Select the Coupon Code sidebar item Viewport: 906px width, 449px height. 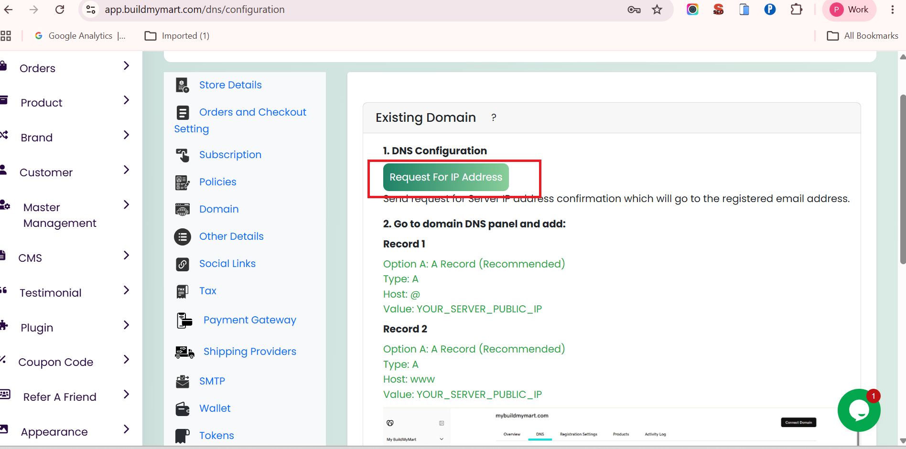[55, 362]
